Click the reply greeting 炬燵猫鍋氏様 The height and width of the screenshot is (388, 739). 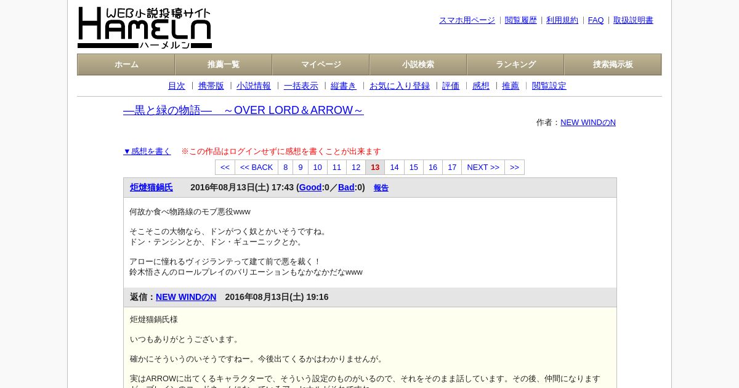(x=154, y=320)
